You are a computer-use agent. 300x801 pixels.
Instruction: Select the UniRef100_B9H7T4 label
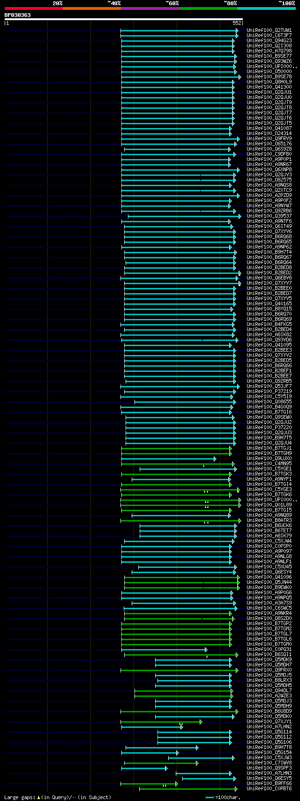coord(269,252)
